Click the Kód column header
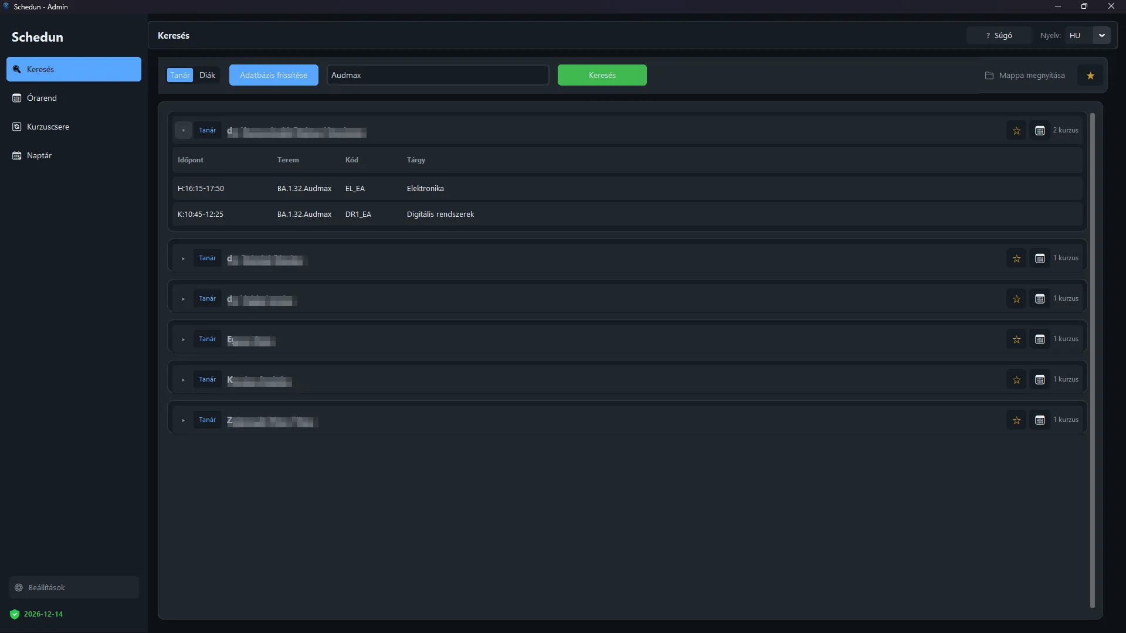This screenshot has width=1126, height=633. [352, 160]
